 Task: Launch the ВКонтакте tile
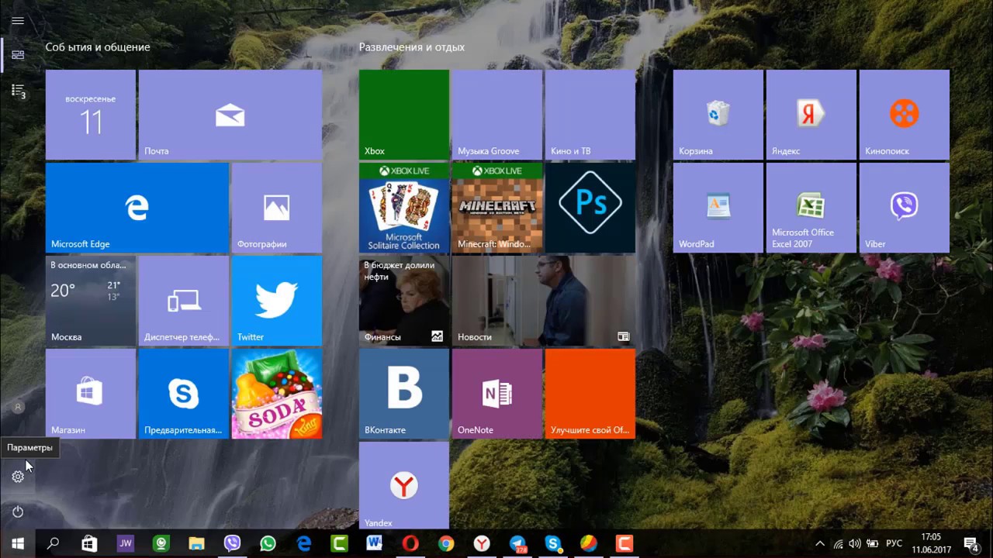pyautogui.click(x=404, y=394)
